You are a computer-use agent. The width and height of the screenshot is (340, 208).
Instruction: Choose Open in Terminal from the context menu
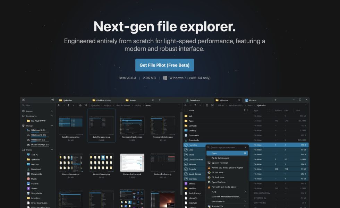pyautogui.click(x=220, y=163)
